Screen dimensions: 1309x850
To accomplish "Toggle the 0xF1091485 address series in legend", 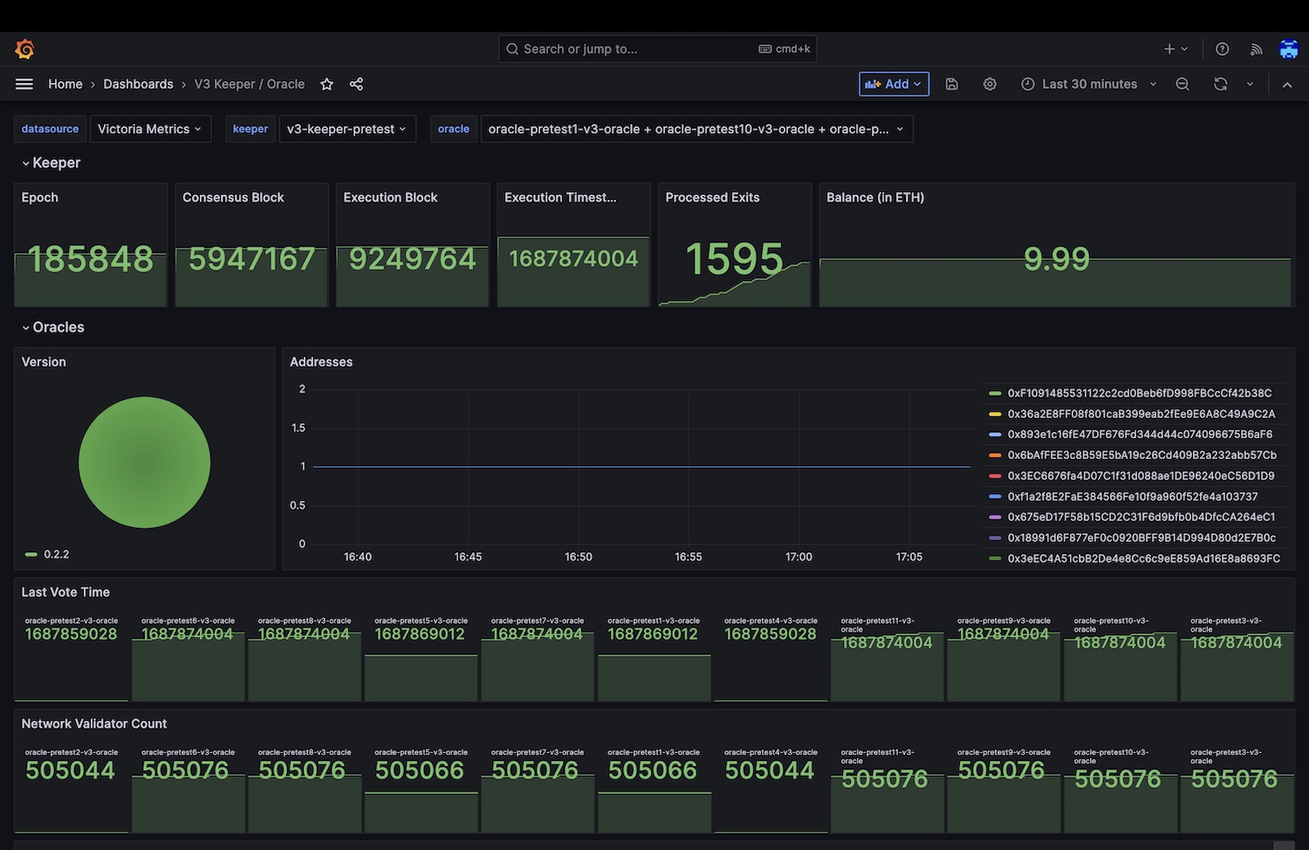I will (x=1139, y=393).
